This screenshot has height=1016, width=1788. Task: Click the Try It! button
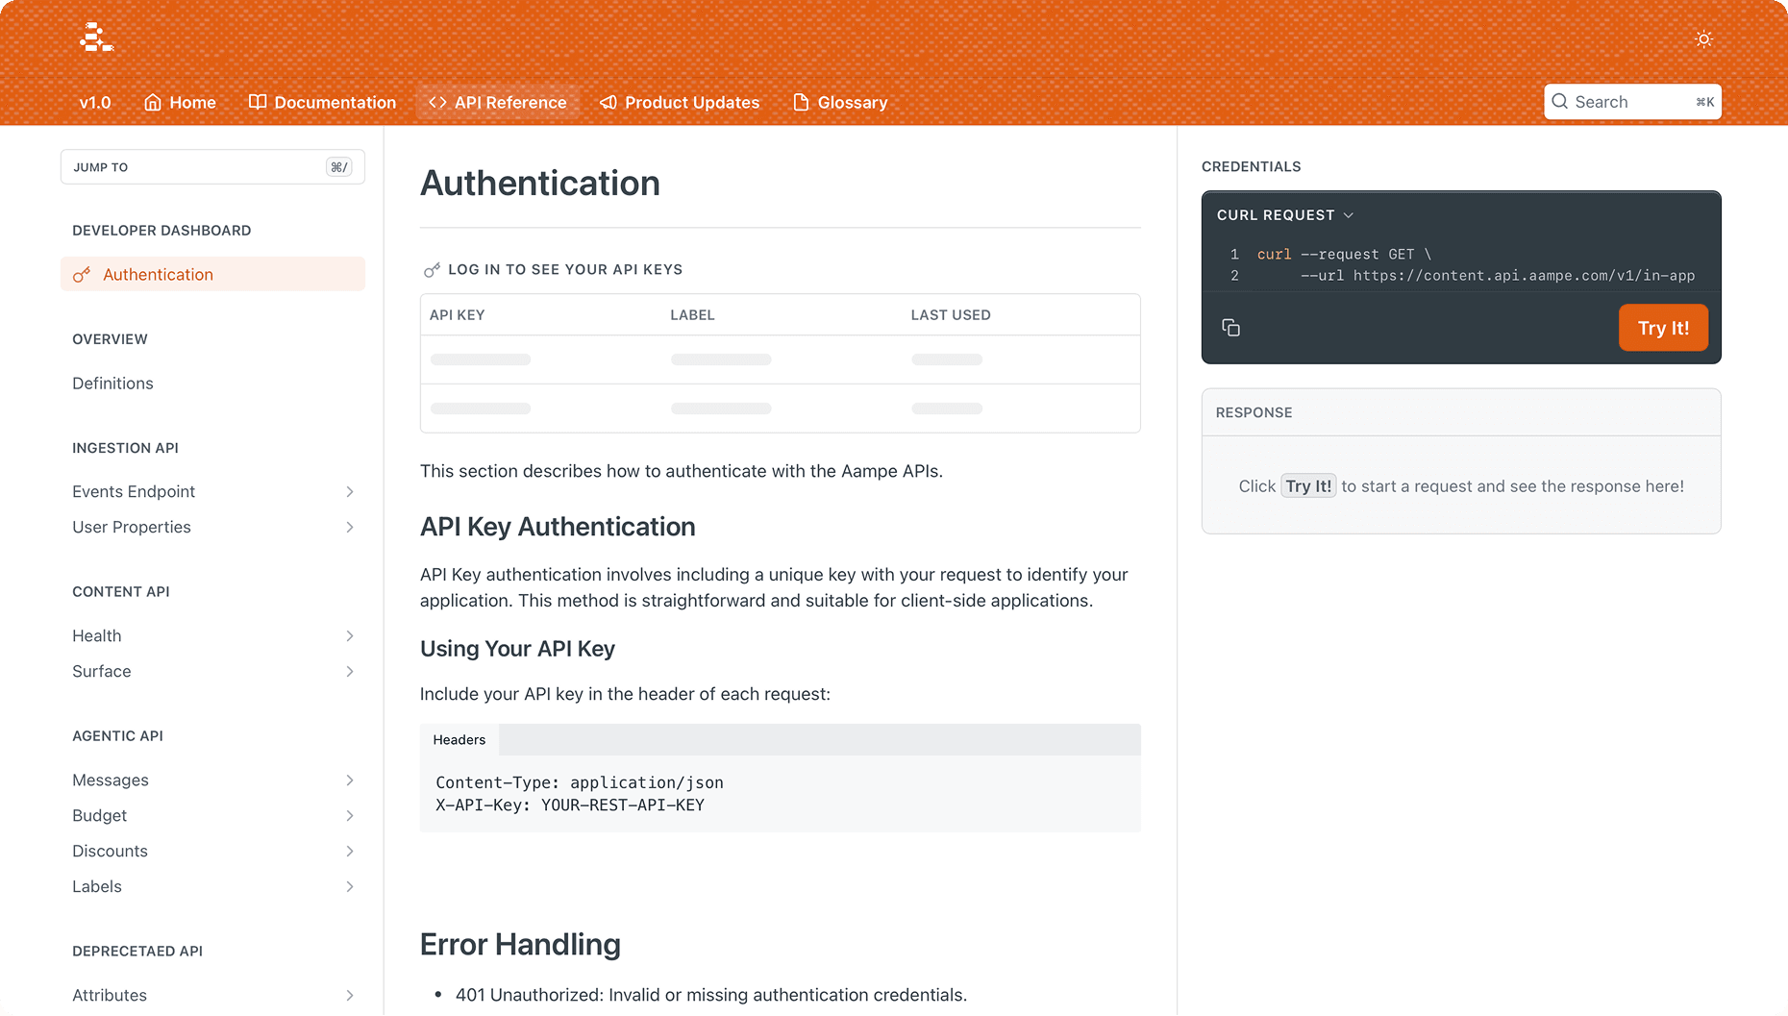[x=1663, y=328]
